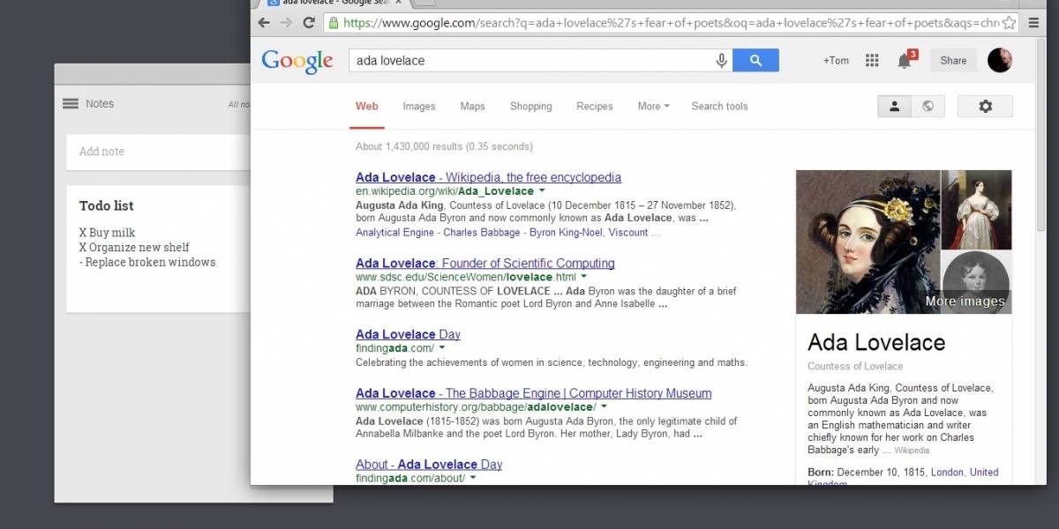Switch to the Maps tab
Viewport: 1059px width, 529px height.
(472, 106)
